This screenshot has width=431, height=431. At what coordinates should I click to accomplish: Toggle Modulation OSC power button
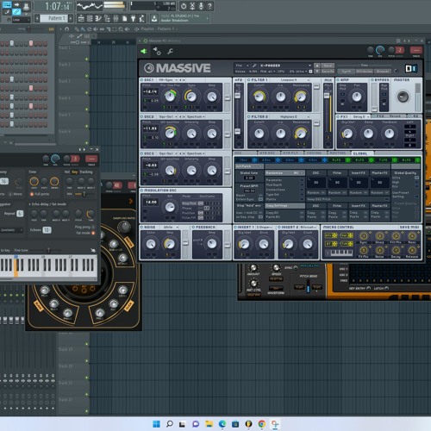click(141, 191)
